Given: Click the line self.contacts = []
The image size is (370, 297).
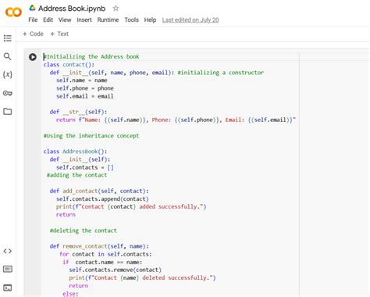Looking at the screenshot, I should [85, 167].
